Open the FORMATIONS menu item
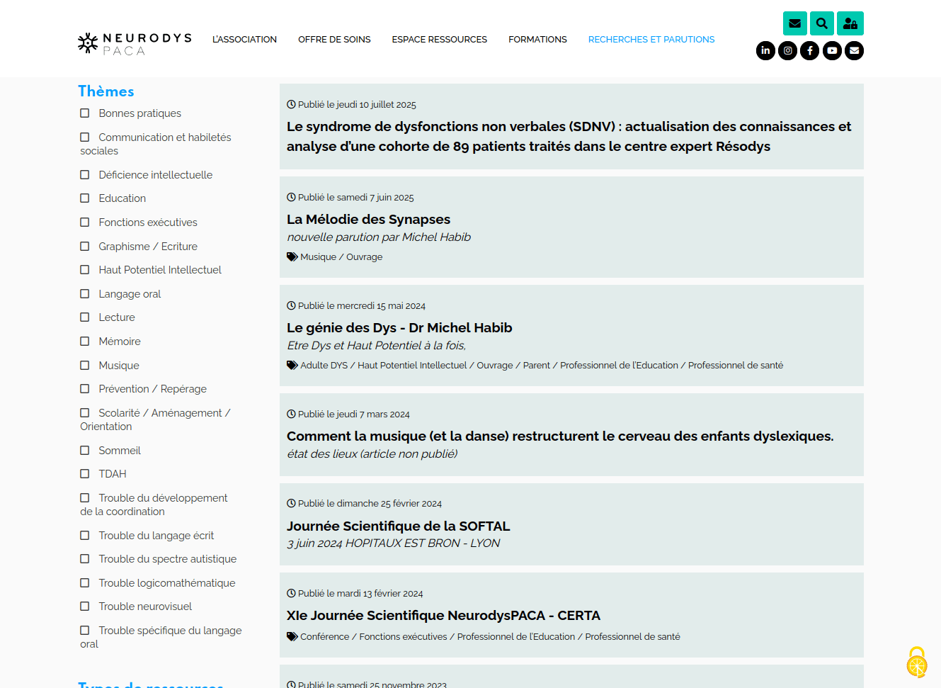Image resolution: width=941 pixels, height=688 pixels. pos(537,40)
